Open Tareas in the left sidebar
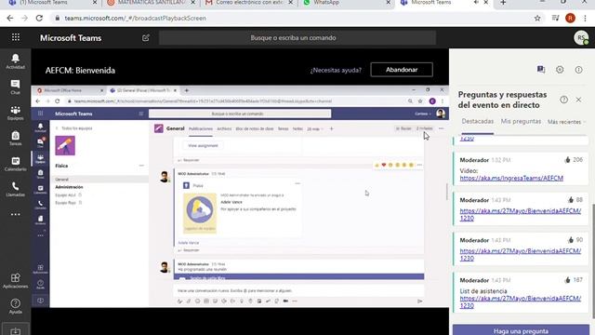This screenshot has height=335, width=595. (15, 139)
